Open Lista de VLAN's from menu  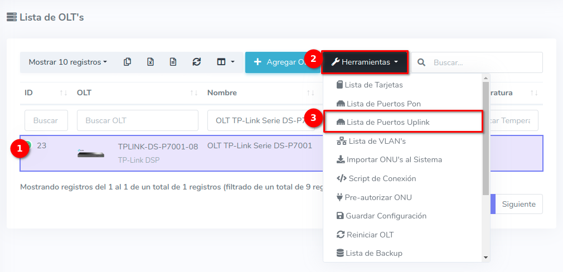(377, 141)
